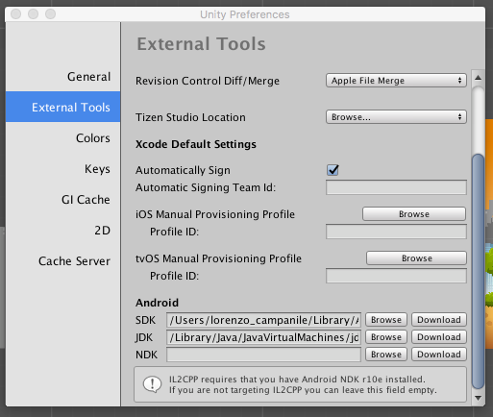The width and height of the screenshot is (493, 417).
Task: Download the JDK
Action: [439, 337]
